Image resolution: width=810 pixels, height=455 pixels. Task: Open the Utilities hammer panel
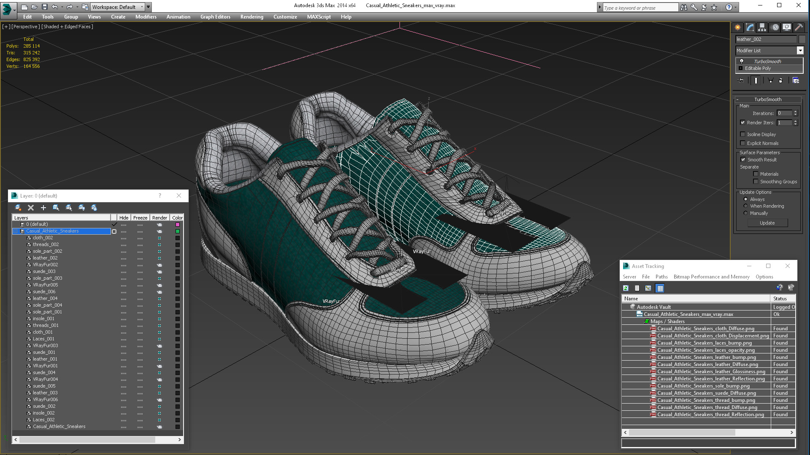[x=799, y=27]
